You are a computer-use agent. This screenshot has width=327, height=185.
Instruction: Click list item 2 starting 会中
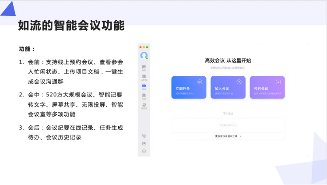pyautogui.click(x=71, y=105)
